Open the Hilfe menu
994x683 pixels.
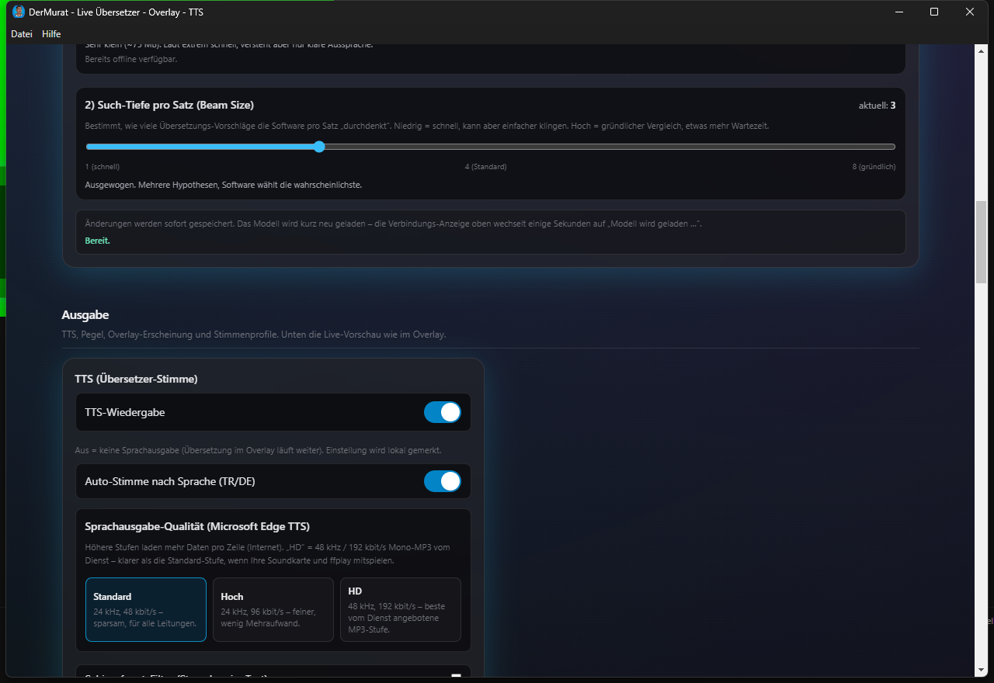(51, 34)
